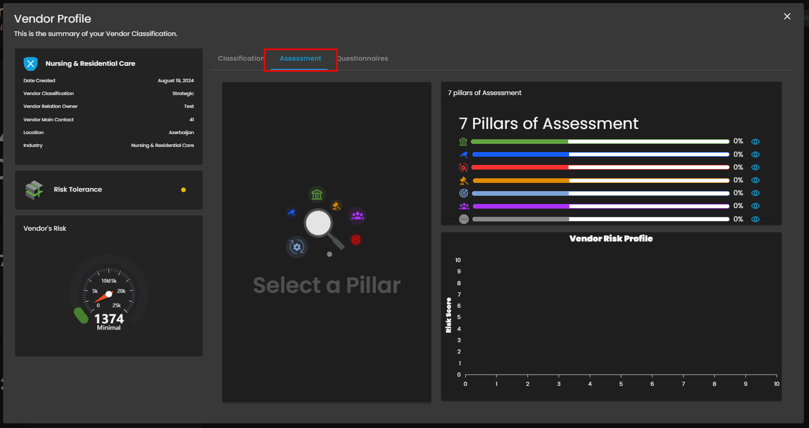Image resolution: width=809 pixels, height=428 pixels.
Task: Close the Vendor Profile dialog
Action: (x=787, y=16)
